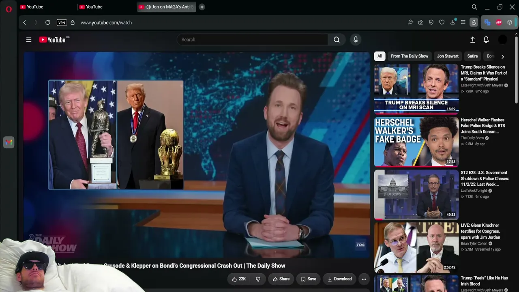Download the video

tap(339, 279)
